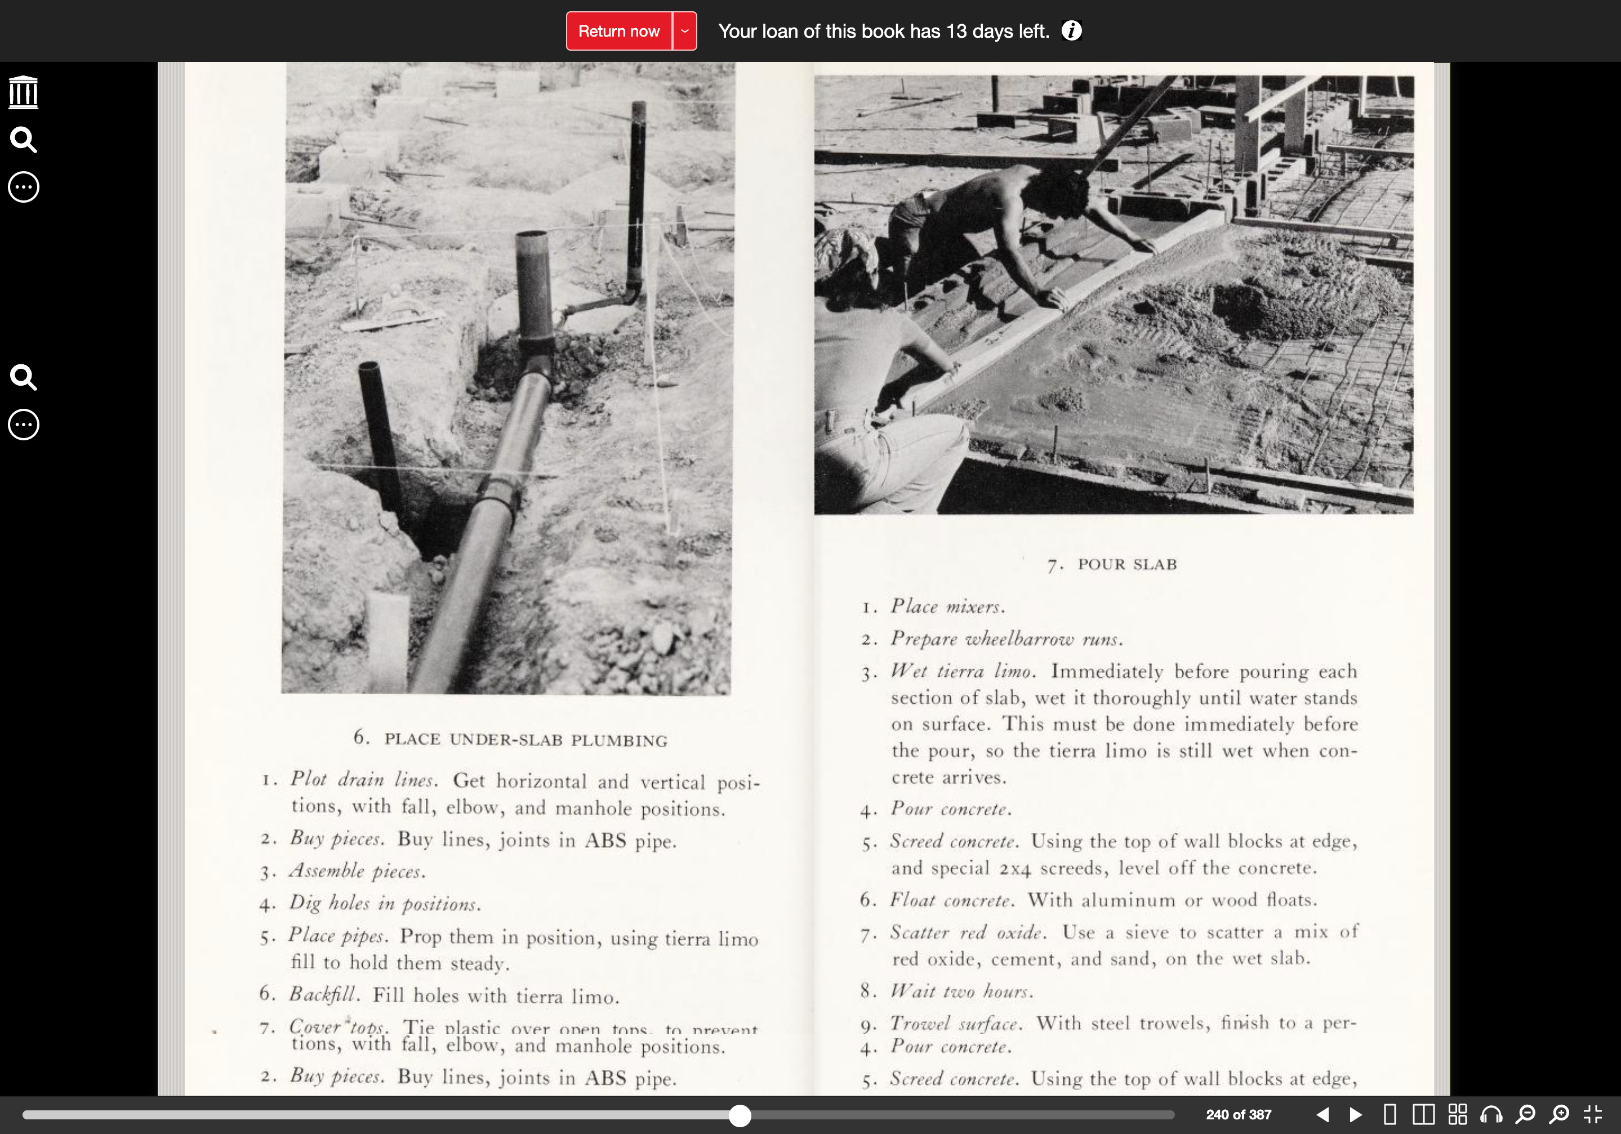The width and height of the screenshot is (1621, 1134).
Task: Click the text Place mixers
Action: (x=947, y=607)
